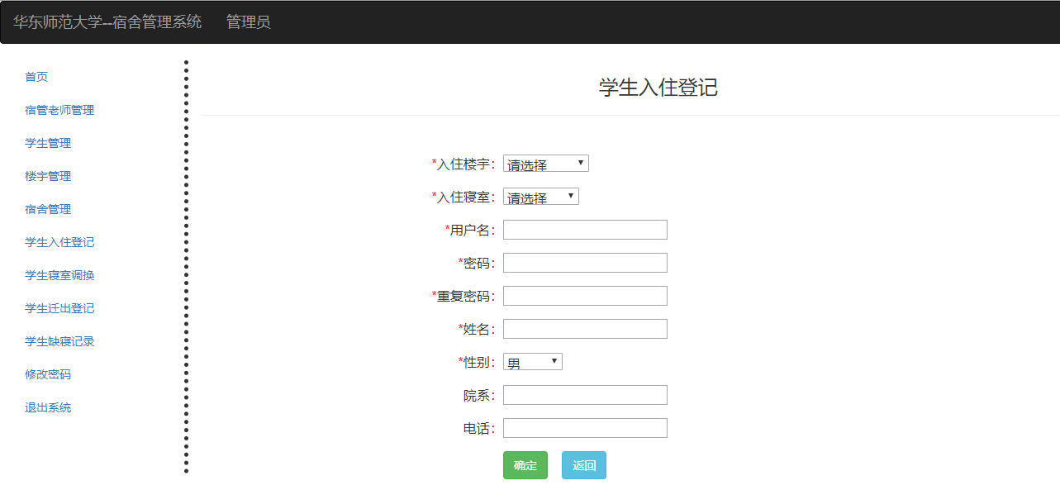
Task: Open 楼宇管理 in the sidebar
Action: [x=48, y=176]
